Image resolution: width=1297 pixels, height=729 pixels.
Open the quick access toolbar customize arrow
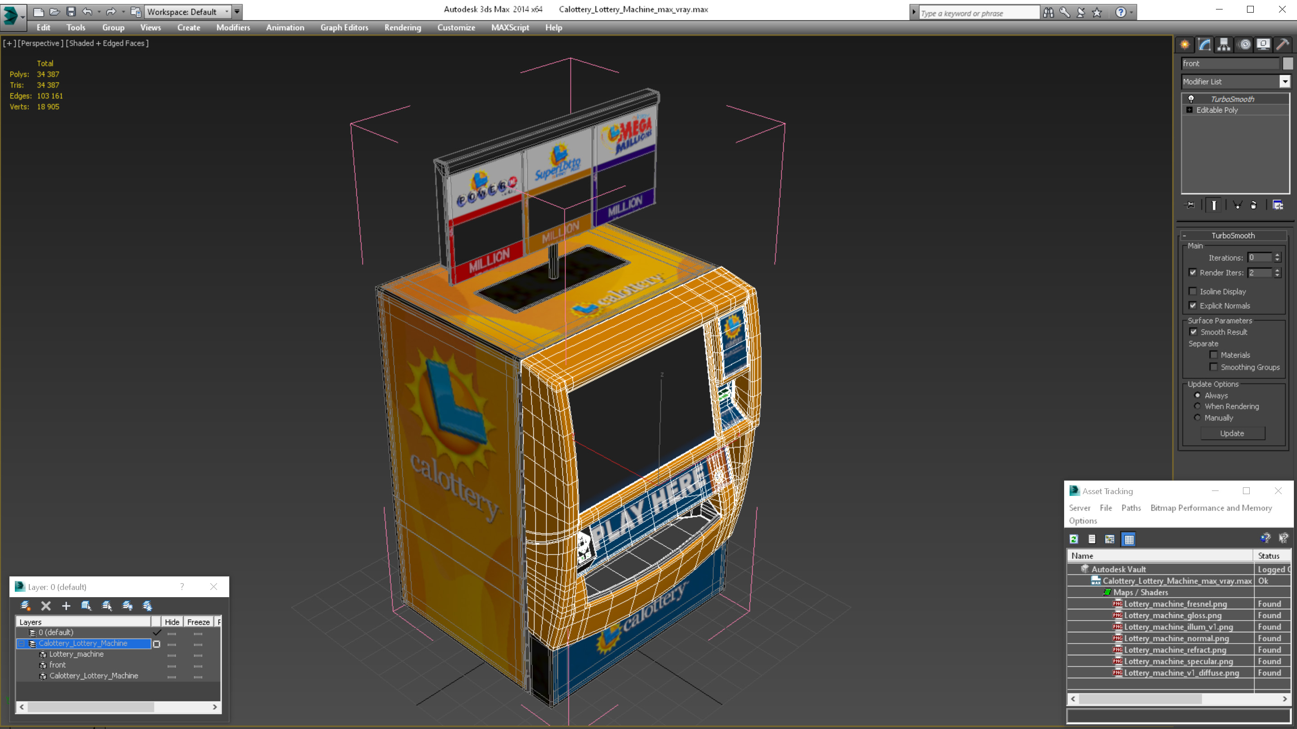[x=237, y=11]
